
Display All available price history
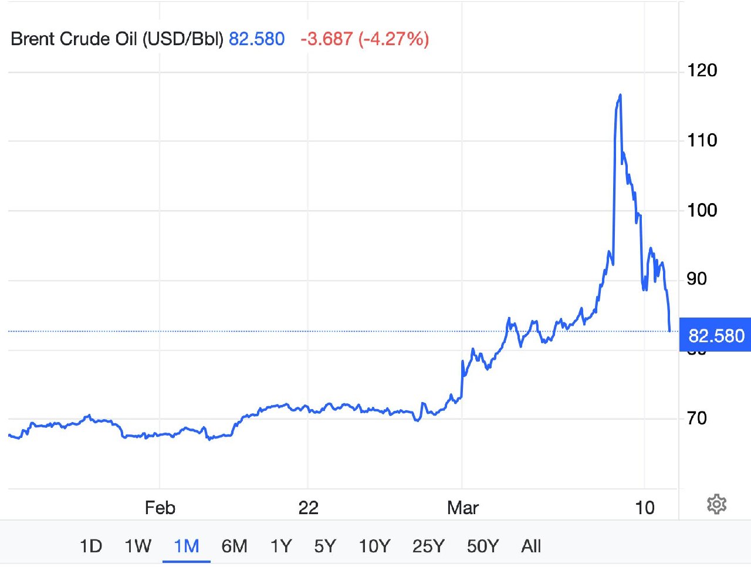pos(531,546)
